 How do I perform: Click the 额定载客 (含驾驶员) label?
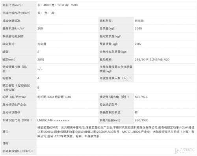coord(17,88)
